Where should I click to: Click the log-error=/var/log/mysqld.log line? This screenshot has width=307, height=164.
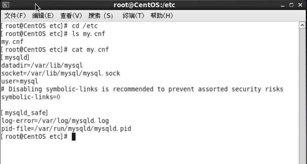point(55,121)
